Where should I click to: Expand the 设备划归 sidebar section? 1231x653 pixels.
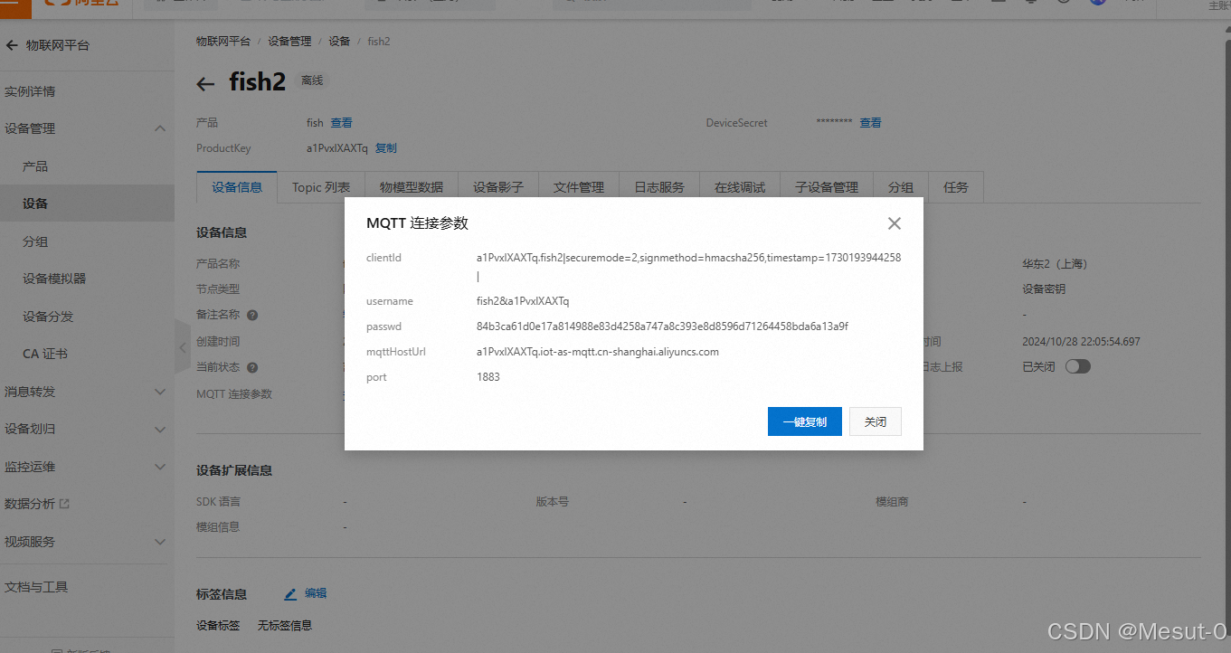click(160, 429)
